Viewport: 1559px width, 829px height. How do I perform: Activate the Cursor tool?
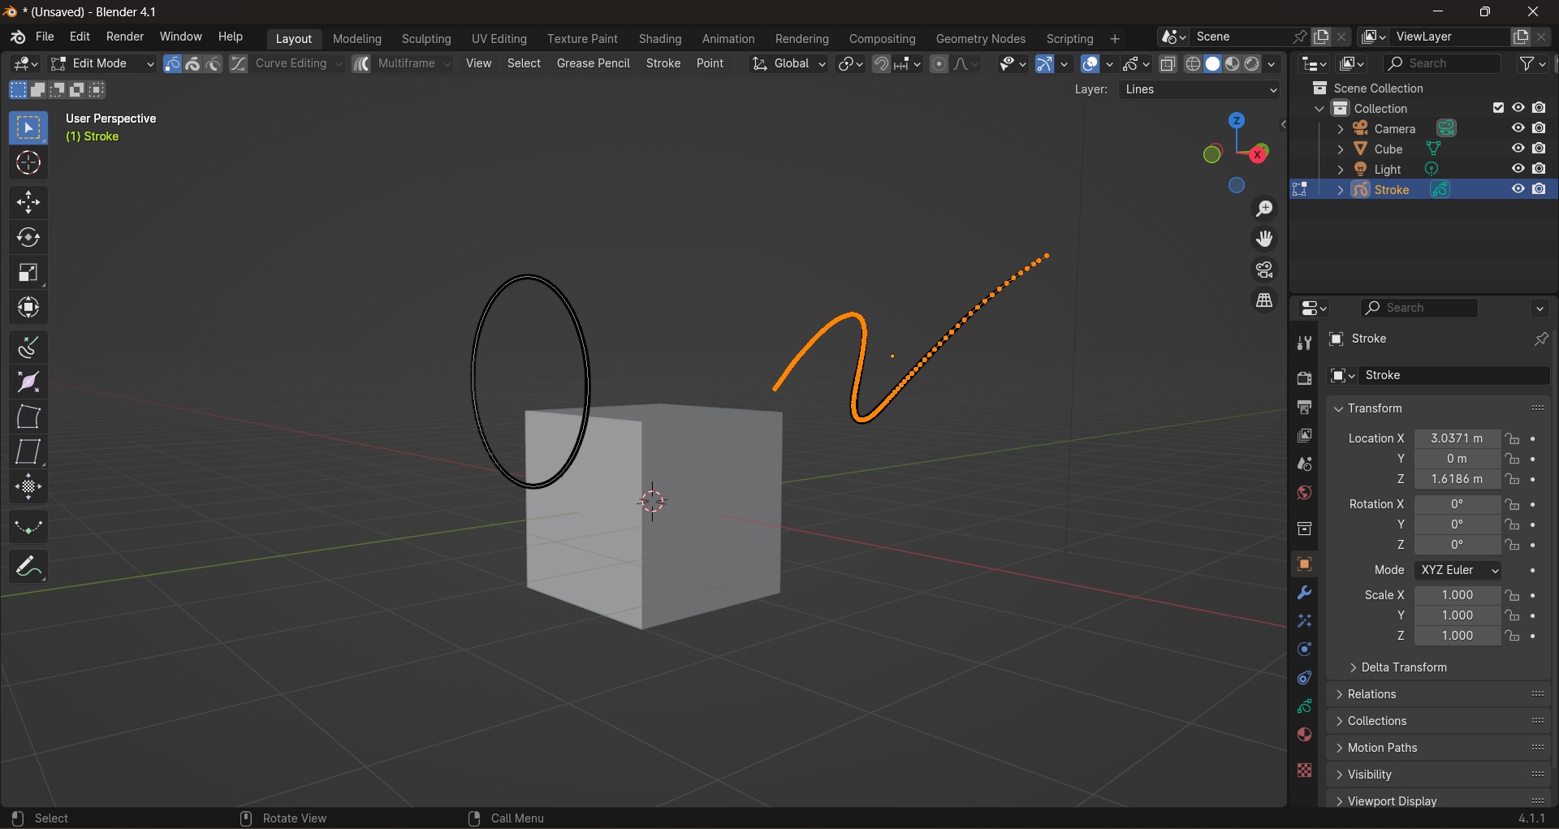click(29, 164)
